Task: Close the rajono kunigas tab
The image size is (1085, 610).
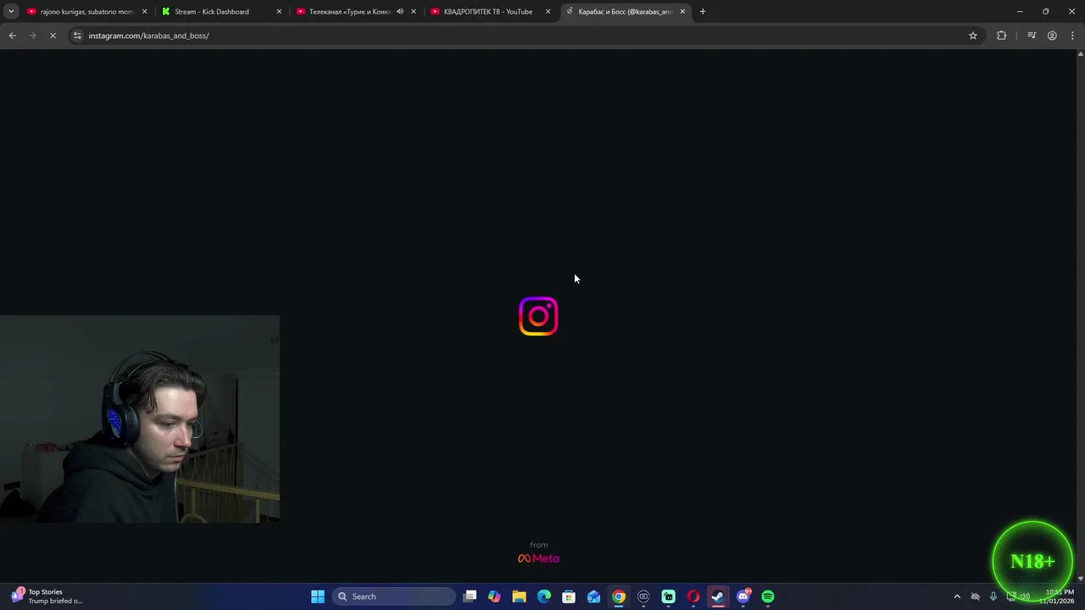Action: 144,12
